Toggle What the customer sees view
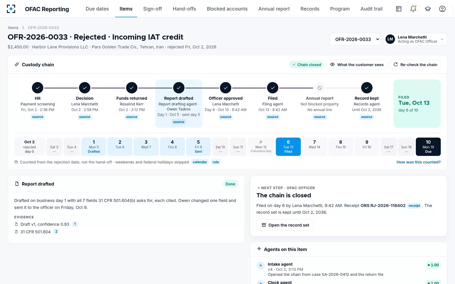 pos(357,65)
